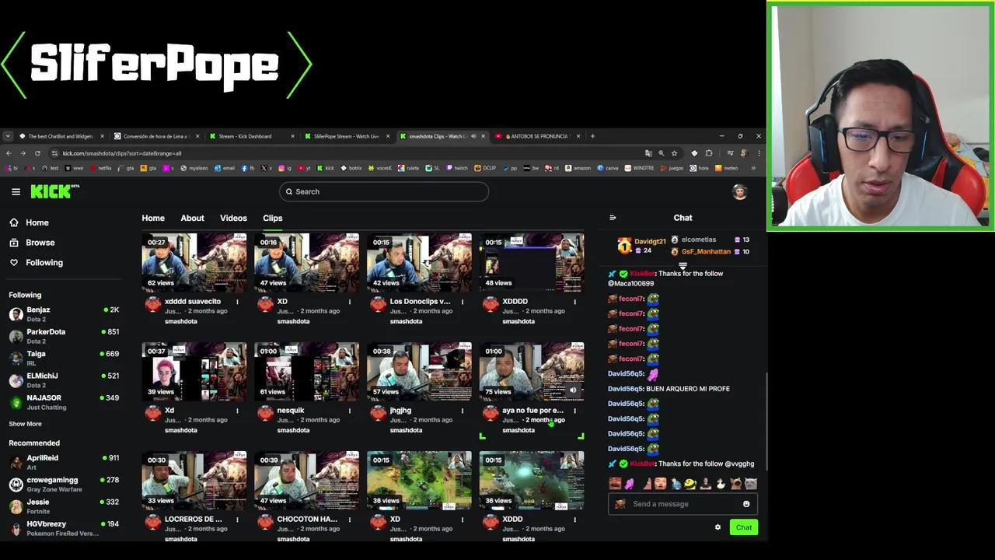
Task: Open options menu for 'Los Donoclips v...' clip
Action: click(x=463, y=302)
